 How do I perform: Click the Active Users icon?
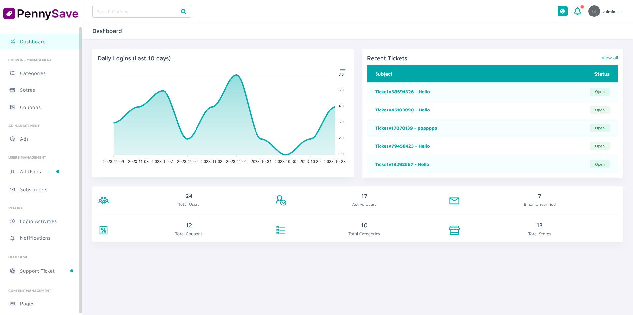coord(281,200)
